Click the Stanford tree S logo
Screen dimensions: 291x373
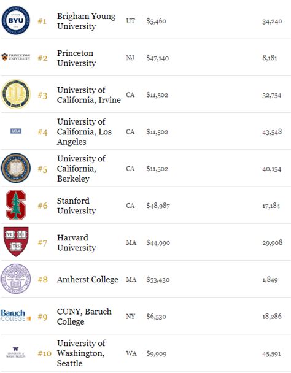[x=16, y=205]
